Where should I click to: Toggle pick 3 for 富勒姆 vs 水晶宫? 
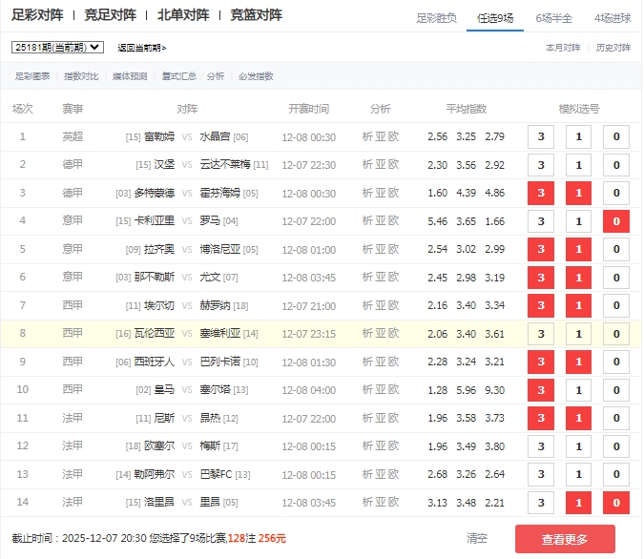pos(541,137)
